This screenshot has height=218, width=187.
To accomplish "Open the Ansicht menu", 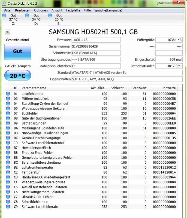I will click(x=57, y=10).
